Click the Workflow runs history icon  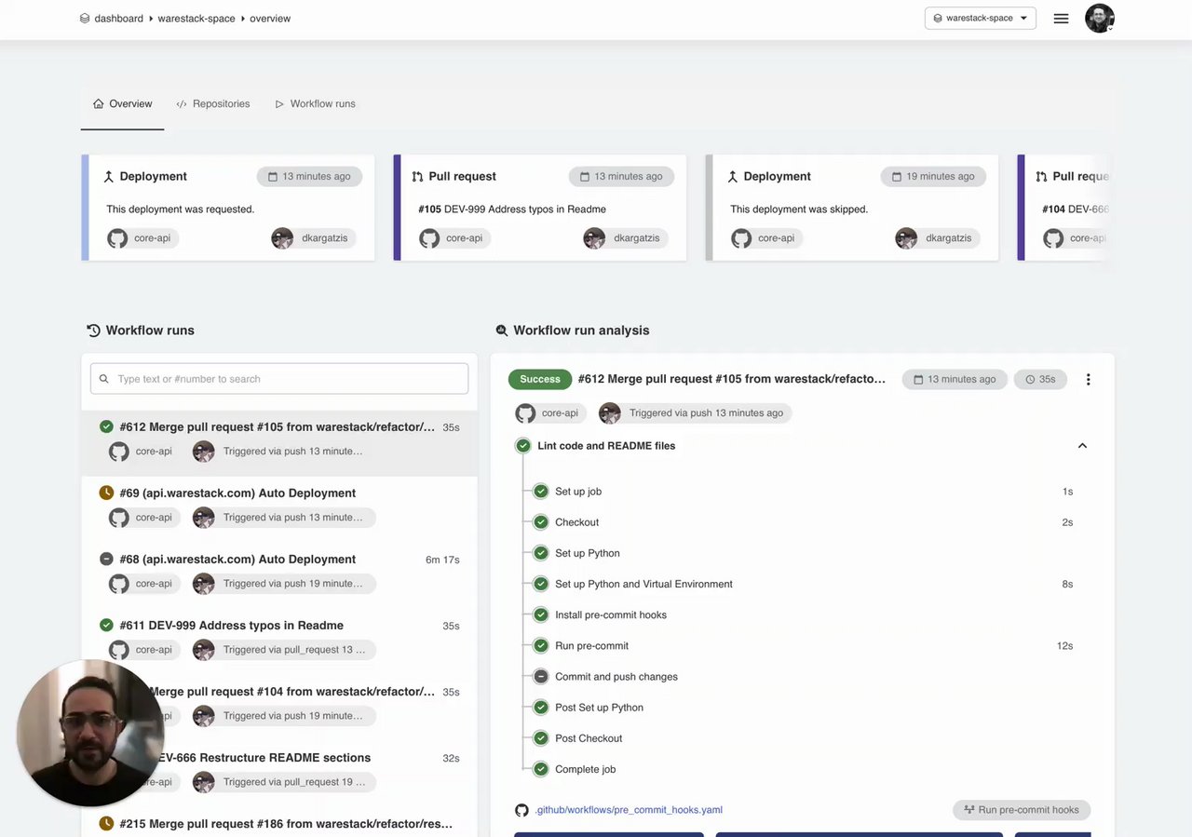click(93, 331)
